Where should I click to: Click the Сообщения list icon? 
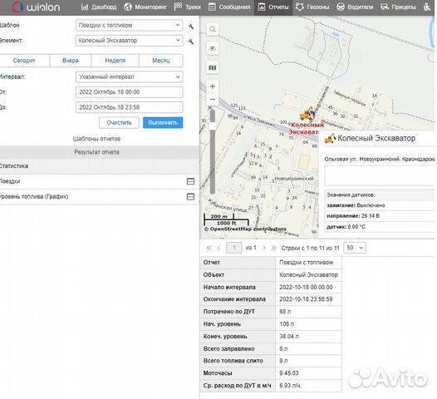212,7
